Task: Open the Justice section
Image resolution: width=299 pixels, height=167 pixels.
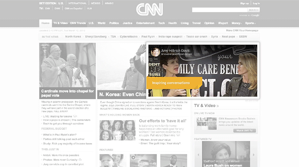Action: coord(128,23)
